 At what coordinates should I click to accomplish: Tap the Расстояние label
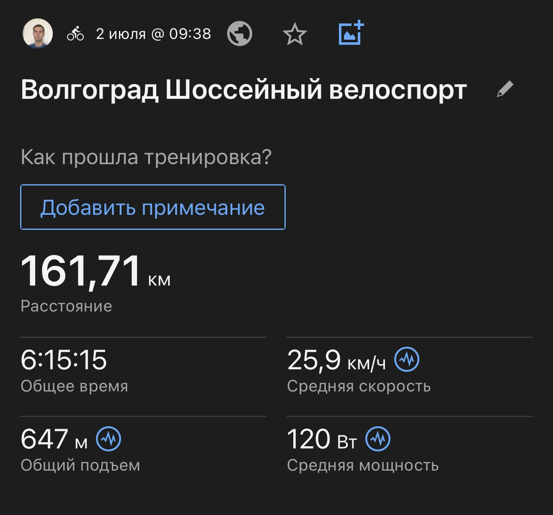pos(66,306)
